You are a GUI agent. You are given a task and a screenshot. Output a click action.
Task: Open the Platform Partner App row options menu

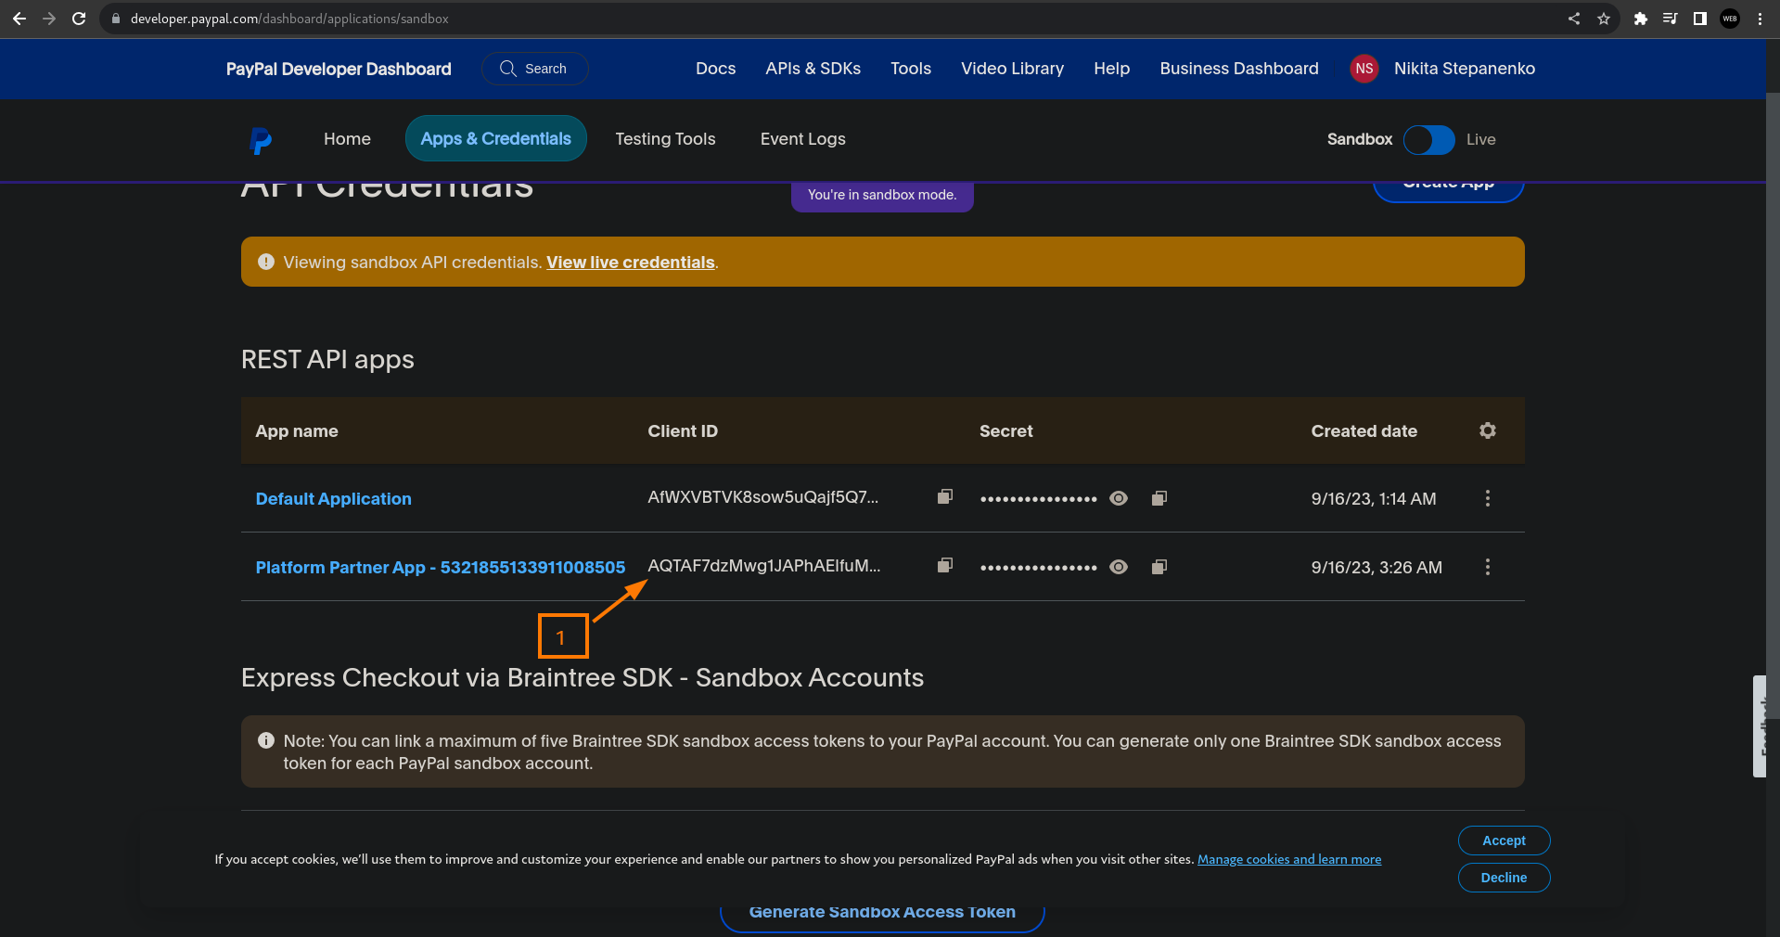click(1488, 567)
